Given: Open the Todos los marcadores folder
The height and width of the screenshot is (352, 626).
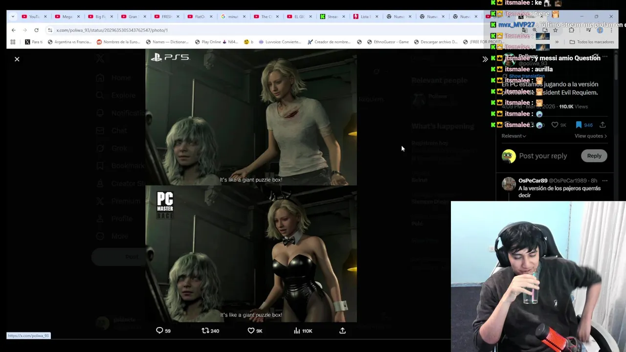Looking at the screenshot, I should tap(592, 42).
